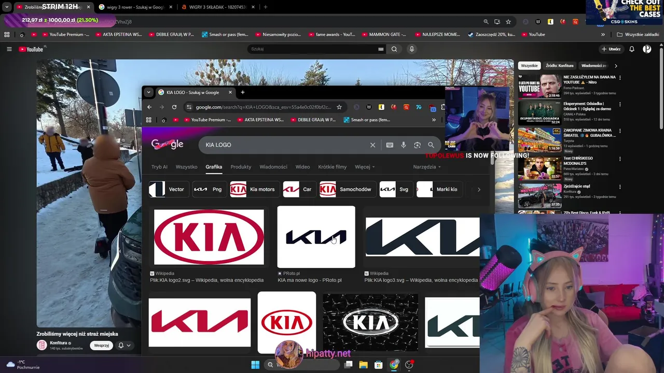Click the YouTube logo in the back window
This screenshot has width=664, height=373.
coord(32,49)
